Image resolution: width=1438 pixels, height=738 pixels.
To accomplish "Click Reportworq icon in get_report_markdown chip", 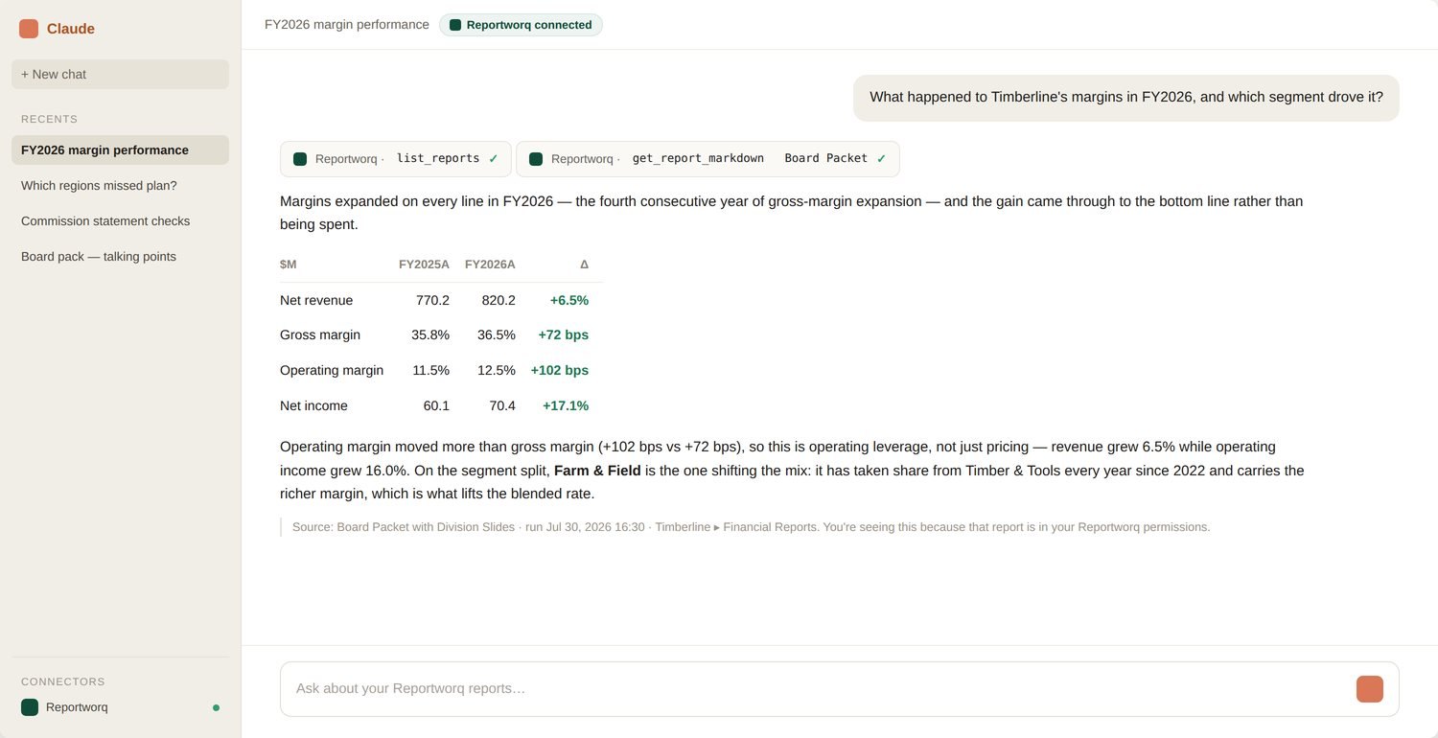I will (x=536, y=159).
